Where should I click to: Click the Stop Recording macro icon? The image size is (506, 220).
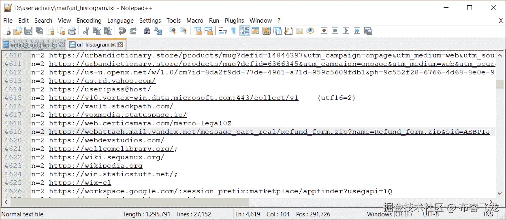[x=335, y=31]
